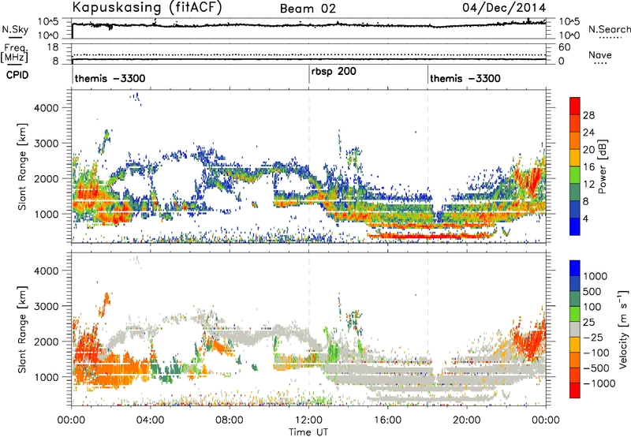Click the '60' tick on the Nave axis
The image size is (631, 437).
564,47
